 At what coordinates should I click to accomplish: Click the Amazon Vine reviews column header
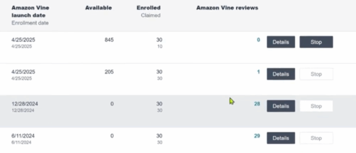click(x=227, y=8)
